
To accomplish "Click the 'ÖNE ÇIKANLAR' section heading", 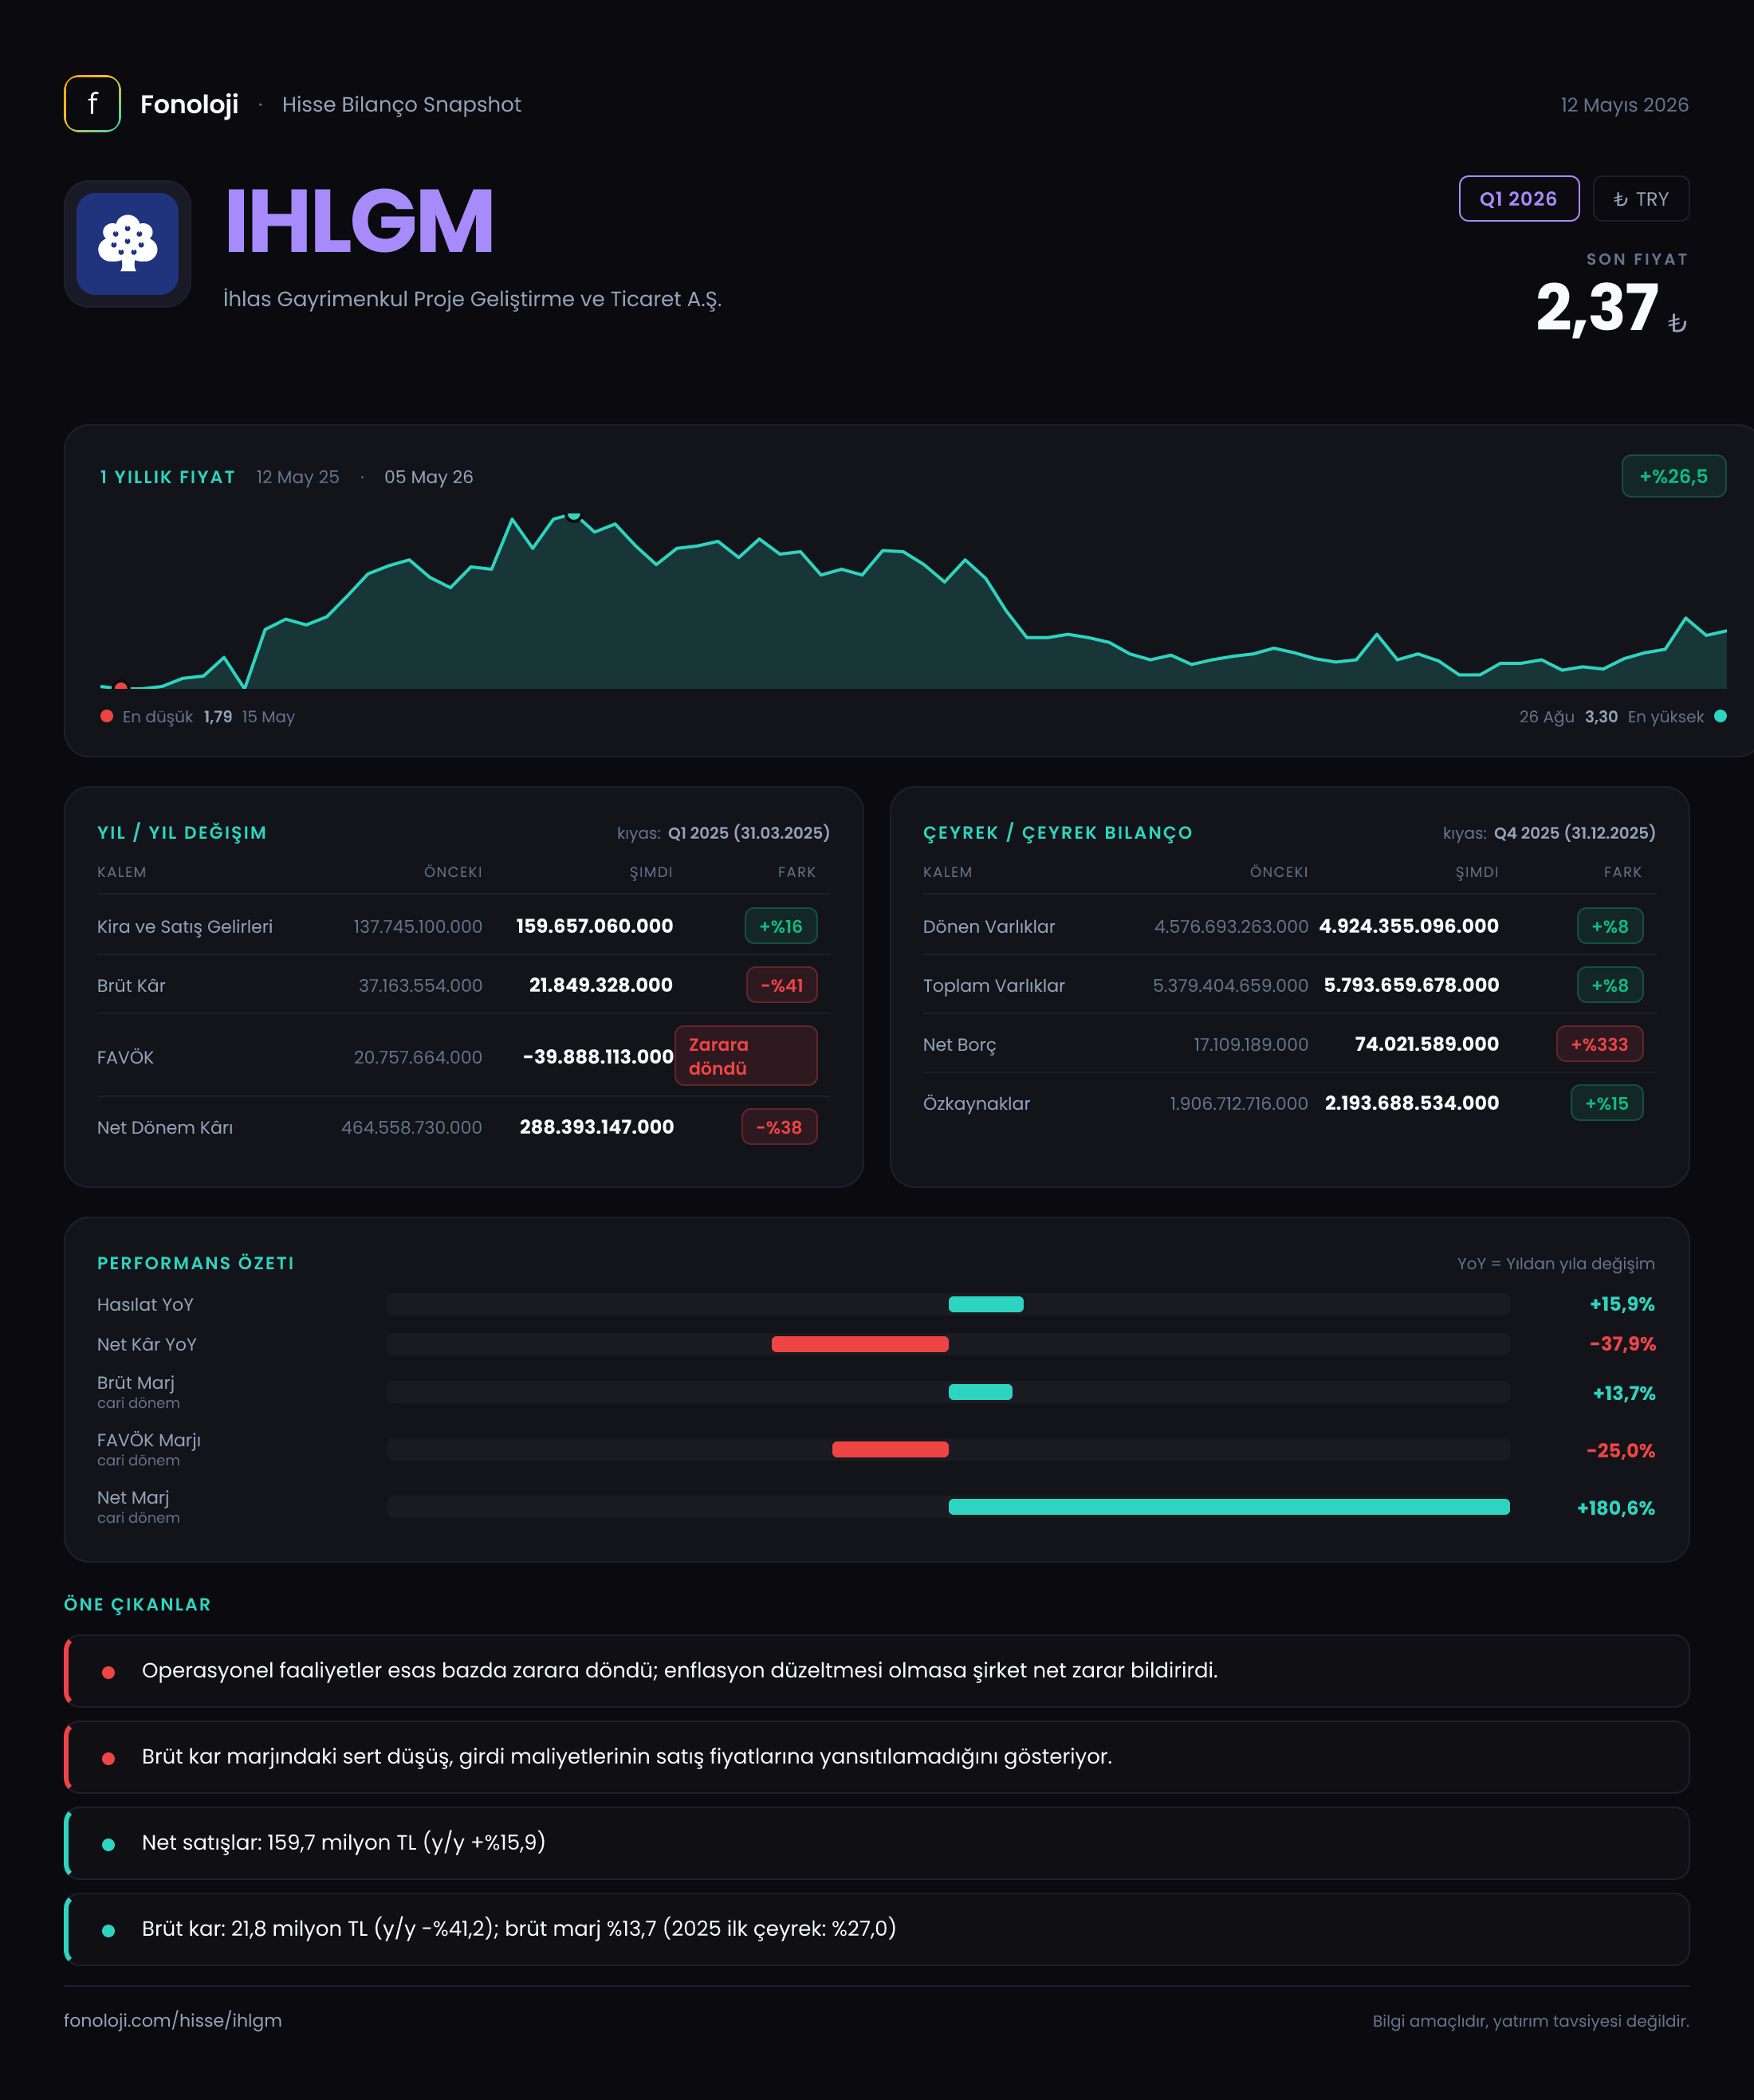I will [x=138, y=1604].
